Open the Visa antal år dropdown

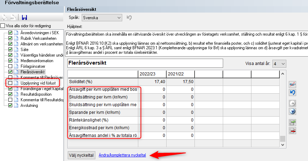pyautogui.click(x=279, y=64)
